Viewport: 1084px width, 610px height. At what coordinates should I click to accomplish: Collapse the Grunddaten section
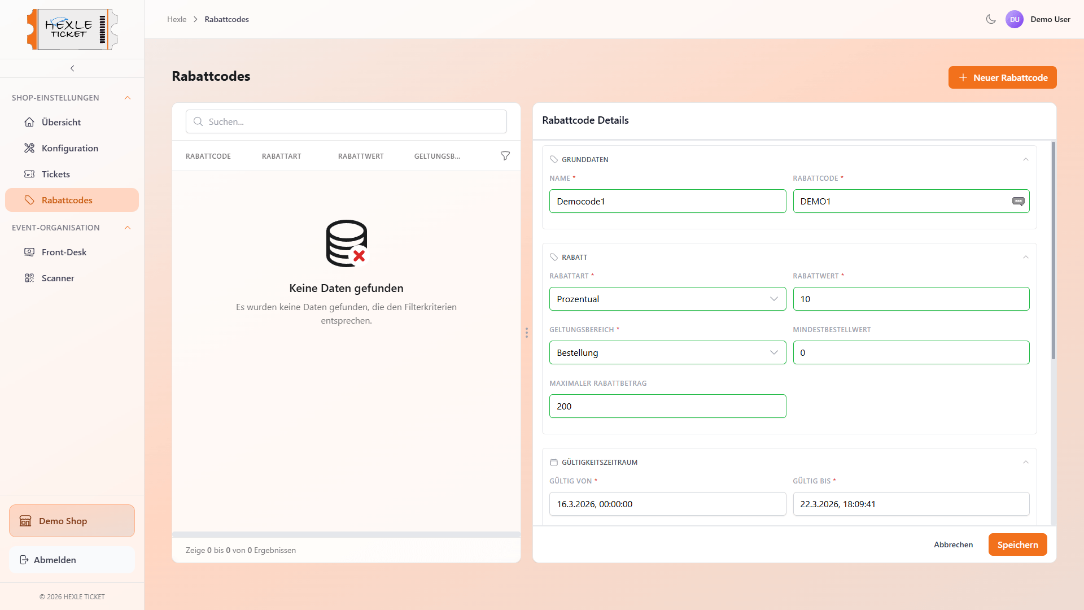coord(1025,159)
